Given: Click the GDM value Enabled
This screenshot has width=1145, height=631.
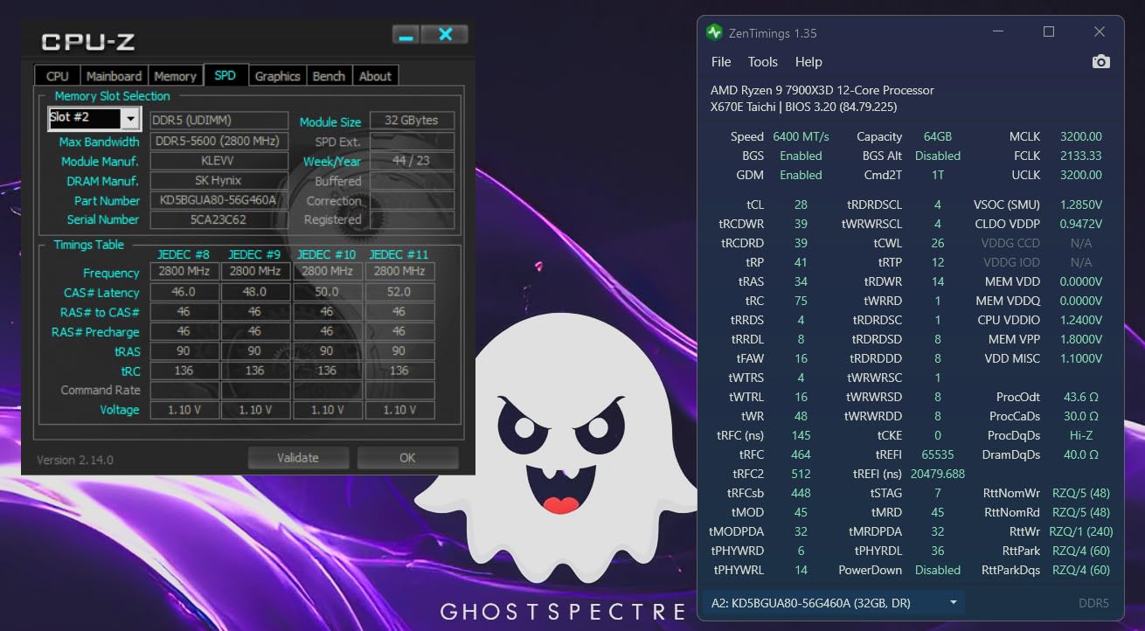Looking at the screenshot, I should (x=801, y=175).
